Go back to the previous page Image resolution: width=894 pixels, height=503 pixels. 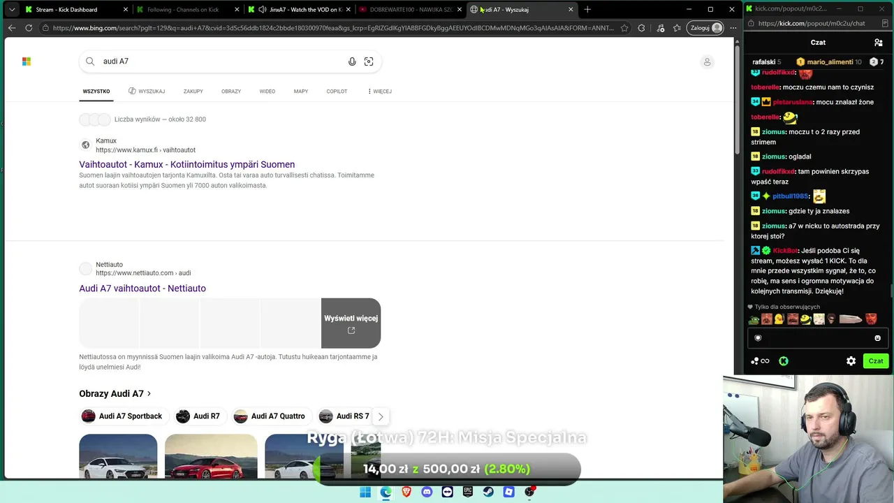[x=12, y=28]
